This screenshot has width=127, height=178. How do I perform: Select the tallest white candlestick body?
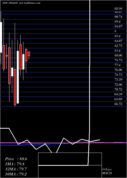coord(18,77)
